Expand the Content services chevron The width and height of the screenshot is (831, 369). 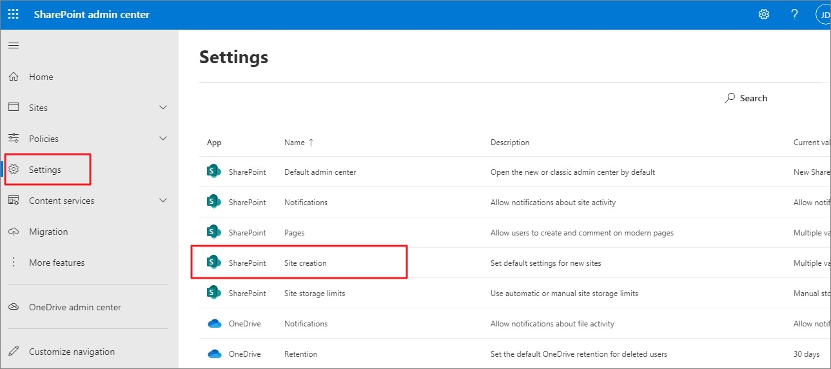click(x=163, y=201)
